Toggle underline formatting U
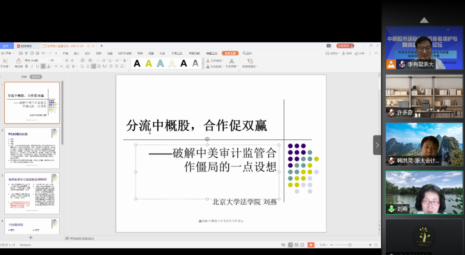This screenshot has height=255, width=465. [37, 66]
